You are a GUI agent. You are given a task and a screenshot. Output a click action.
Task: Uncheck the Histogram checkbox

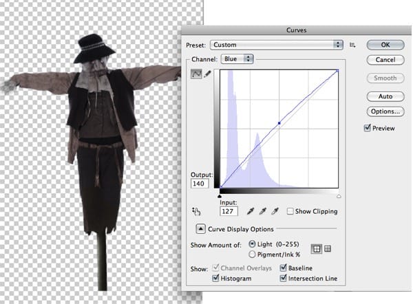click(x=216, y=278)
